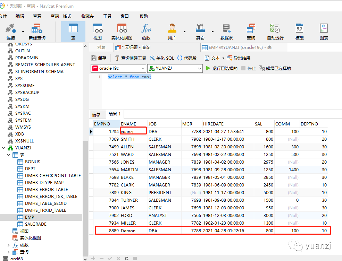The width and height of the screenshot is (342, 261).
Task: Open the Tools (工具) menu
Action: point(107,16)
